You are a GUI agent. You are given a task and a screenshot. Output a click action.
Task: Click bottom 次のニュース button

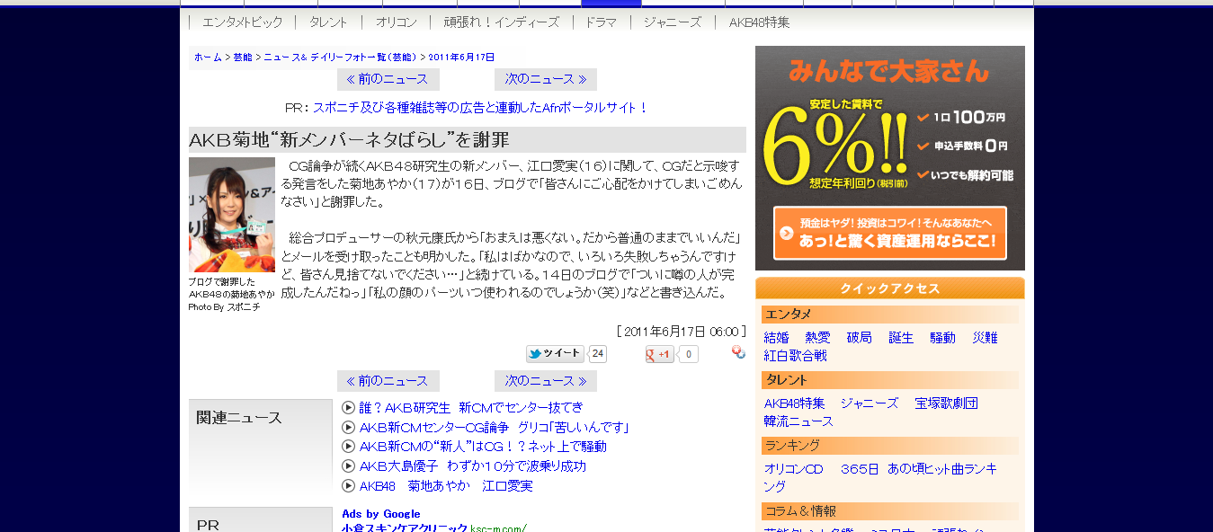(546, 381)
